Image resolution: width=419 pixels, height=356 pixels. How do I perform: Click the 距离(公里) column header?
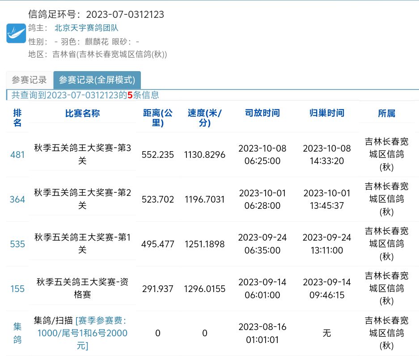157,118
